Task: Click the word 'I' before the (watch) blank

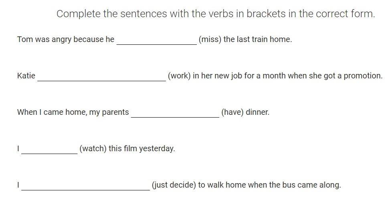Action: [18, 148]
